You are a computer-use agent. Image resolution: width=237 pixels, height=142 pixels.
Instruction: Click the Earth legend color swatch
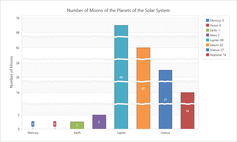click(207, 30)
